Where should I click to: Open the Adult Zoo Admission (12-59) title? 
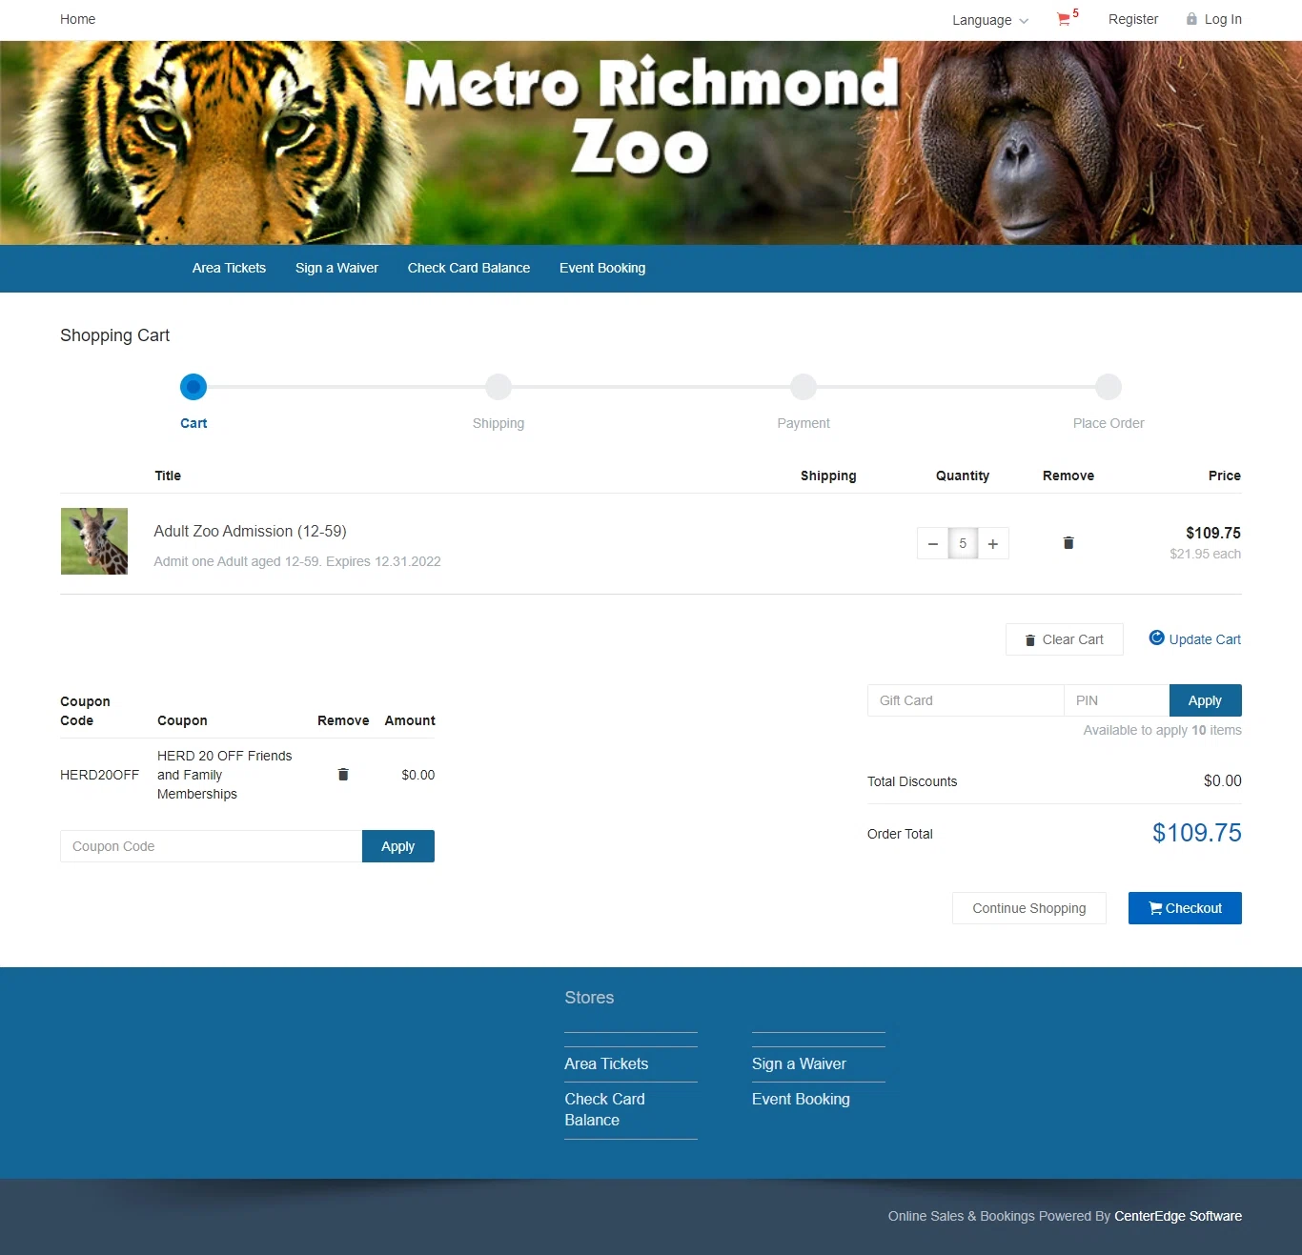[250, 531]
